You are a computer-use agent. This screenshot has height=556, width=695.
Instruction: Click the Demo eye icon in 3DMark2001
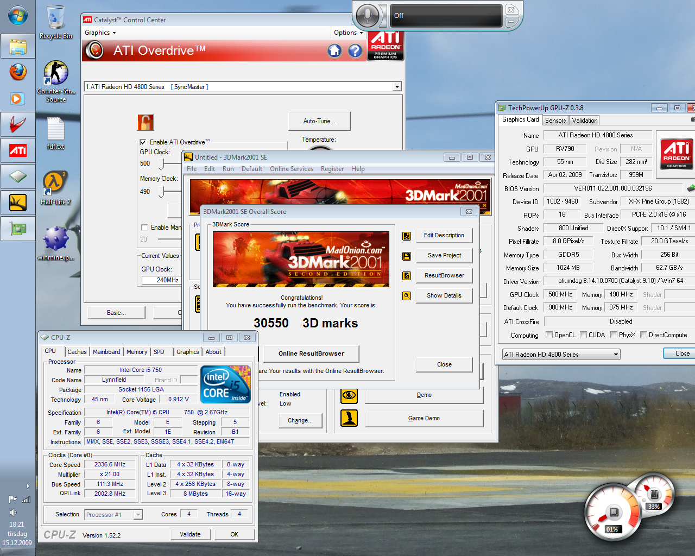click(x=349, y=395)
